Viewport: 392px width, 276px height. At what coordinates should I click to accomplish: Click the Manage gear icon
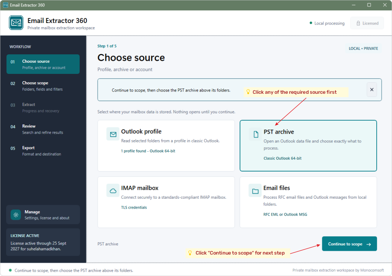click(x=16, y=215)
